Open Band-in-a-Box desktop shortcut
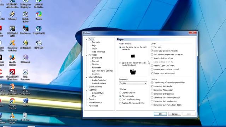Screen dimensions: 226x127 25,30
